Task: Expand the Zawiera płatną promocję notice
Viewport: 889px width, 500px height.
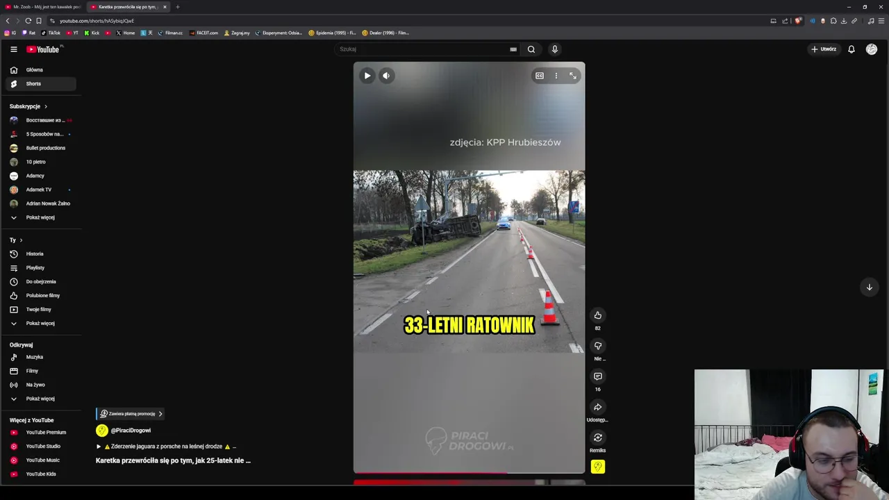Action: (131, 414)
